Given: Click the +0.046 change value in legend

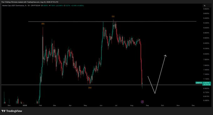Looking at the screenshot, I should point(73,6).
